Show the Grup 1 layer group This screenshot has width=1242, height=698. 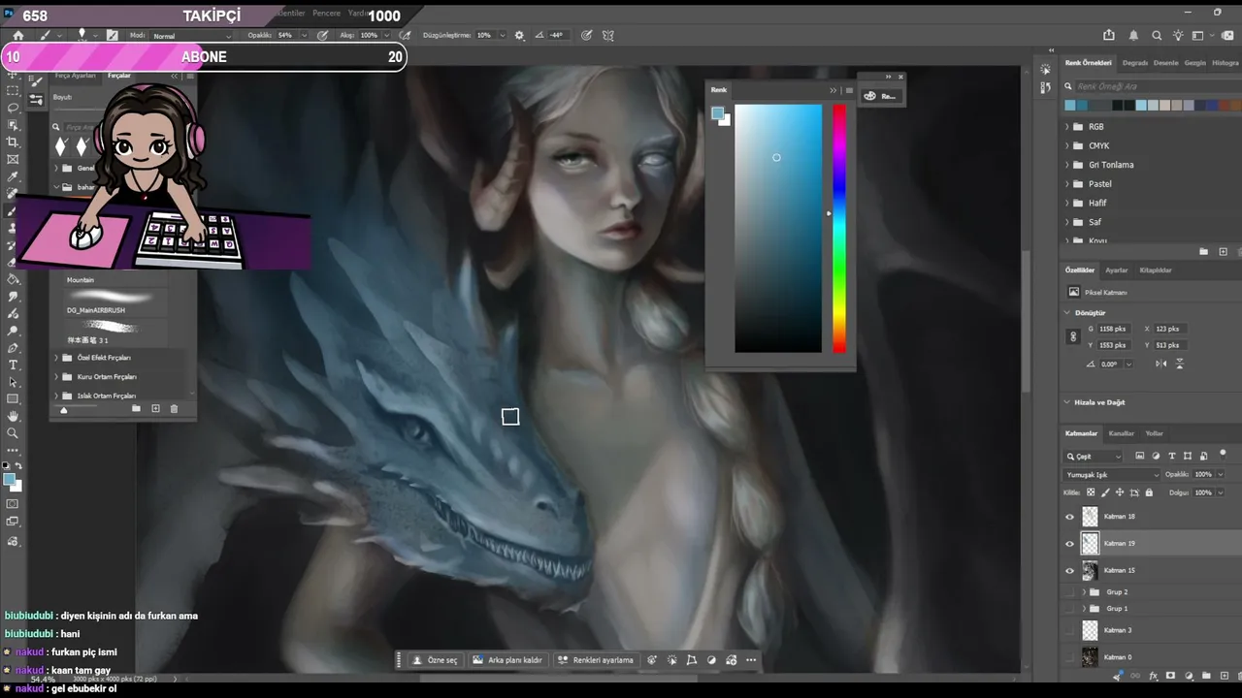(x=1070, y=609)
